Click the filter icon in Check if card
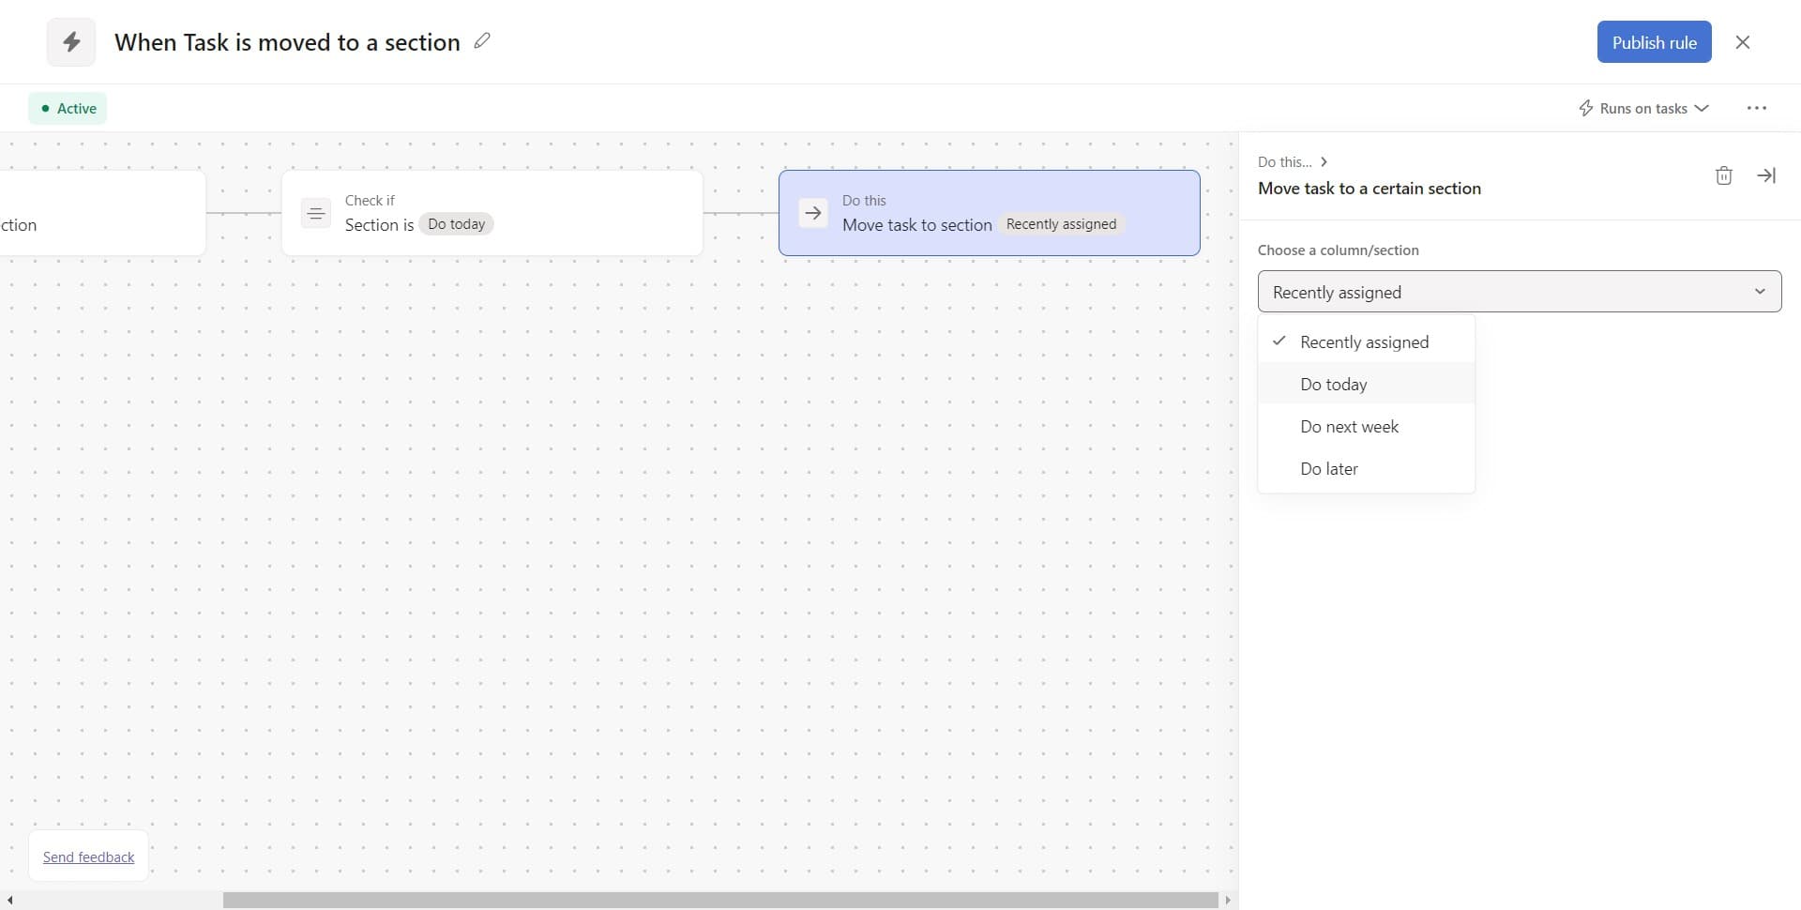This screenshot has height=910, width=1801. click(x=316, y=213)
